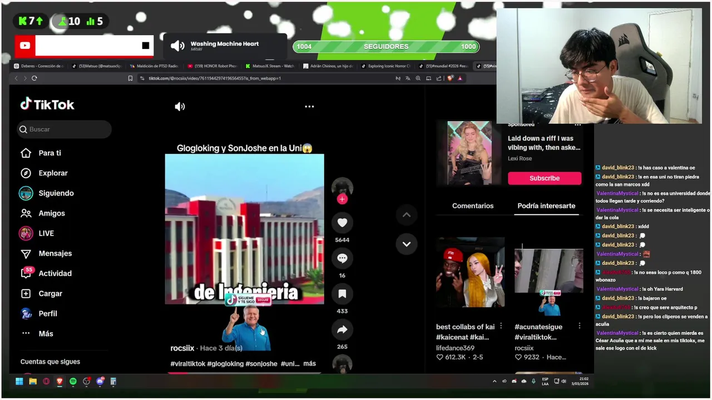
Task: Switch to the Comentarios tab
Action: click(x=473, y=206)
